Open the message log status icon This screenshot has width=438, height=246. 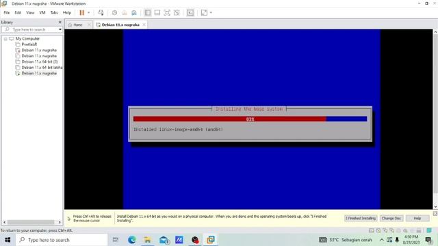click(x=429, y=230)
